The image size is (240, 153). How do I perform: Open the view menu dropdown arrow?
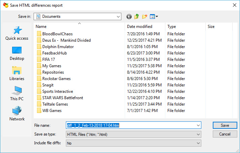tap(157, 16)
